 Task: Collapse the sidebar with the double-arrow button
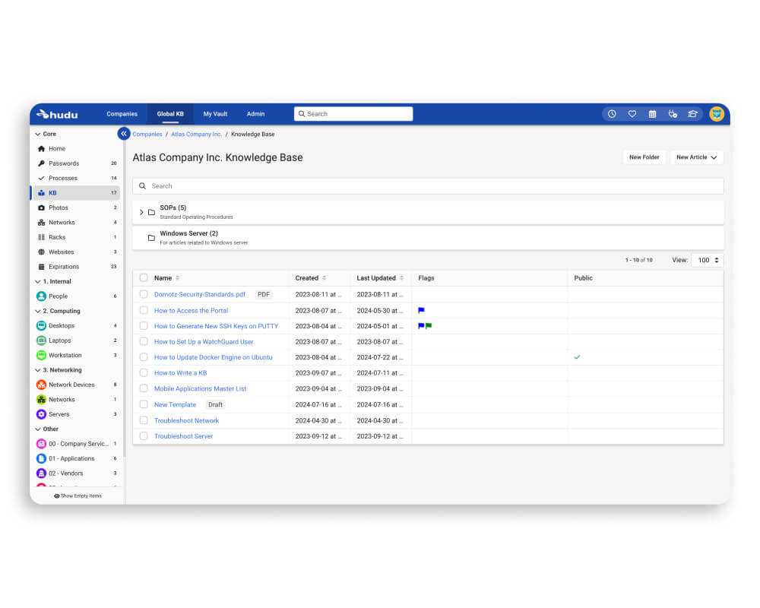[x=124, y=133]
